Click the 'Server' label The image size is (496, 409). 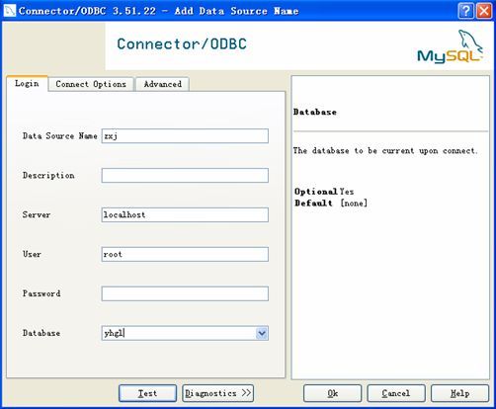37,214
